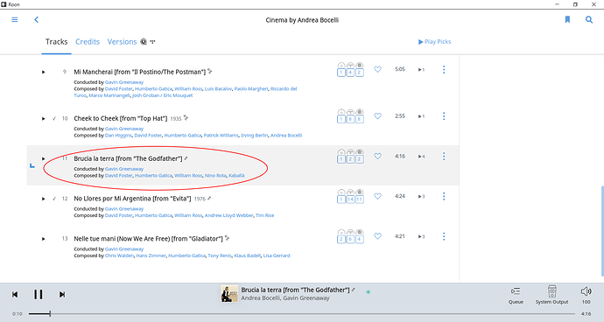Open the Nino Rota composer link

tap(215, 175)
